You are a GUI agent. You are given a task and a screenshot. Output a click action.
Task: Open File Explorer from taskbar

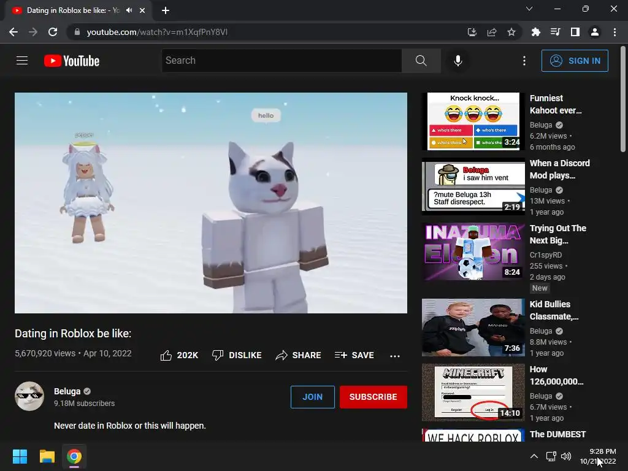(x=47, y=456)
